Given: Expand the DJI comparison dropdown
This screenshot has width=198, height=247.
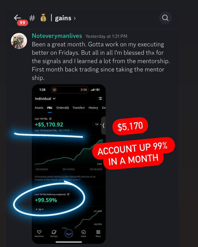Looking at the screenshot, I should click(x=40, y=209).
